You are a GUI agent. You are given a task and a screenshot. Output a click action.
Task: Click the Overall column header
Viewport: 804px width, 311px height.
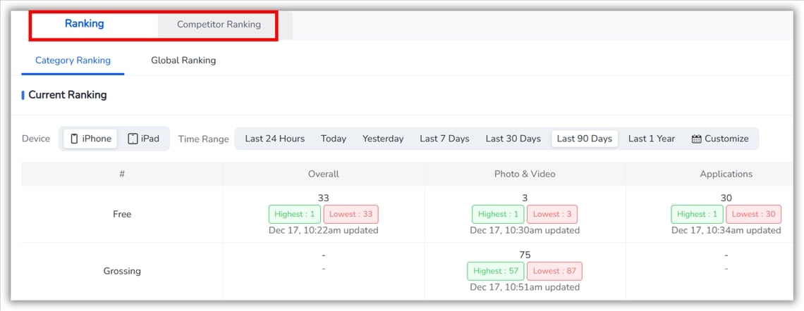pos(323,174)
